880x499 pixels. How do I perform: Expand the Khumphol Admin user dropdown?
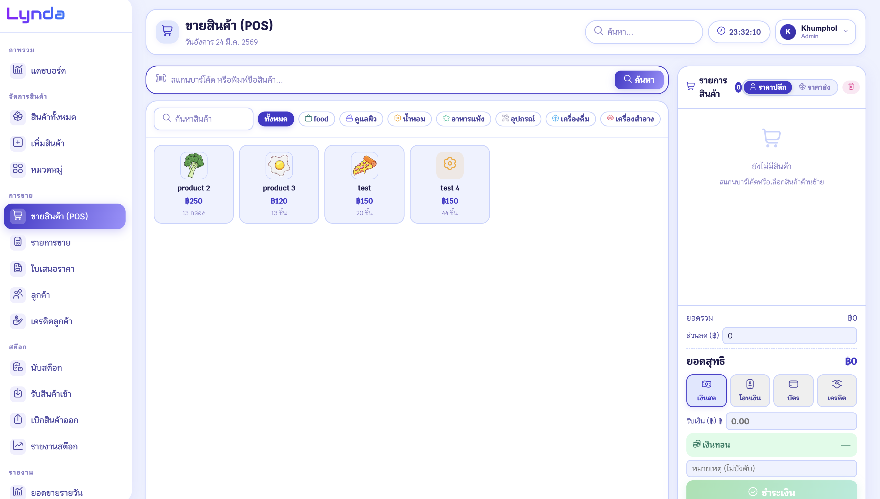tap(845, 31)
